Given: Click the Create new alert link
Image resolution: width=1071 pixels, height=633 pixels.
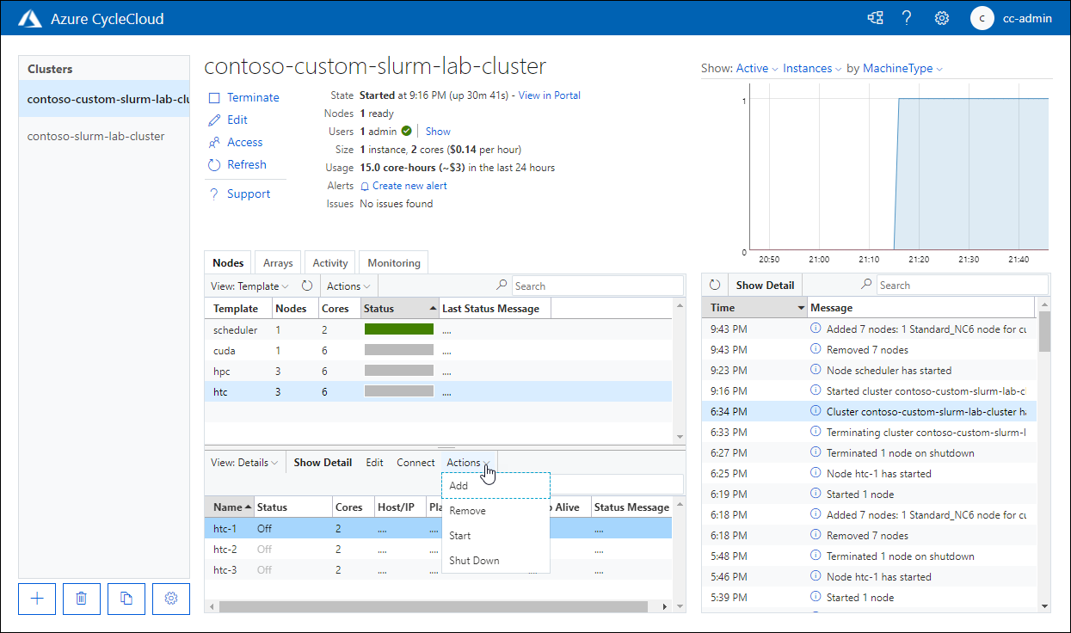Looking at the screenshot, I should pos(409,185).
